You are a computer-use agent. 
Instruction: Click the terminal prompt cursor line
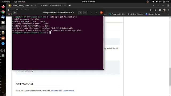32,33
